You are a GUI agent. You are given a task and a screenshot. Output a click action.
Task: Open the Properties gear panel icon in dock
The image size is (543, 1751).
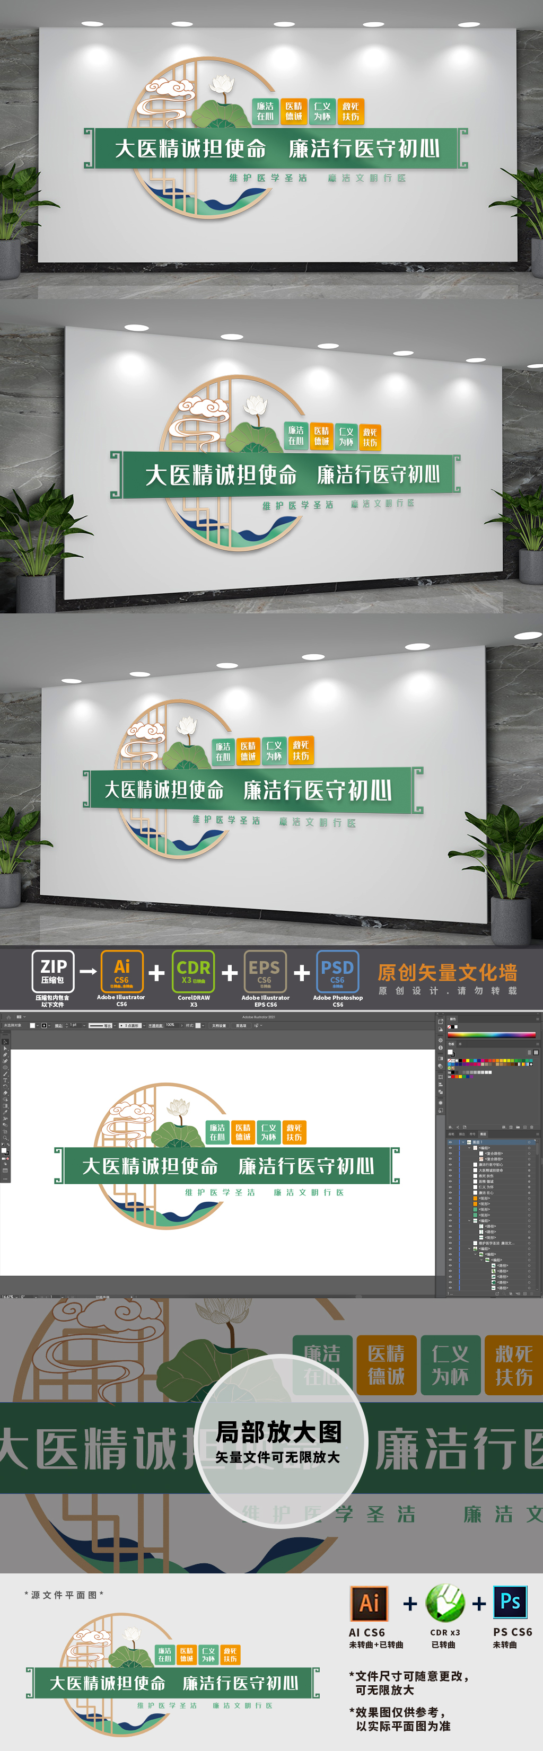440,1041
